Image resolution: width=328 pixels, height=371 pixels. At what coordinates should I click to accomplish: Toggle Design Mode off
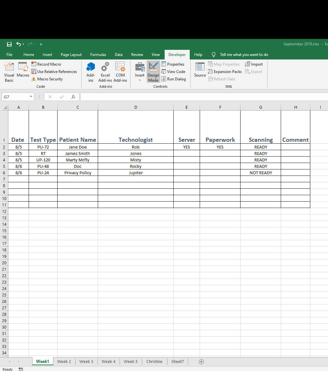[x=153, y=71]
